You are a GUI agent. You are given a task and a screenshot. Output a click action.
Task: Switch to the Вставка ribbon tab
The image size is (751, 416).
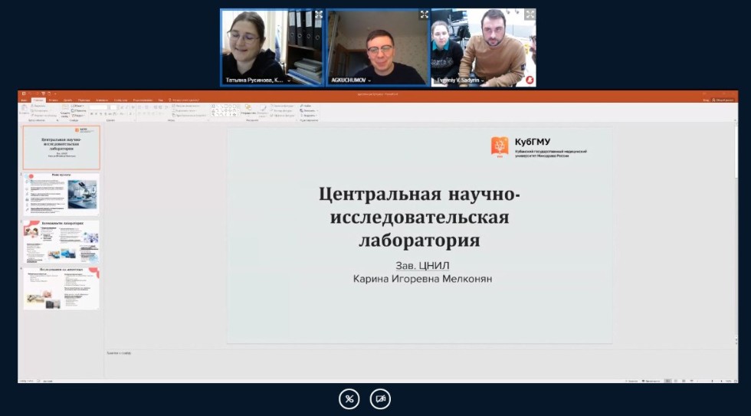click(x=53, y=100)
